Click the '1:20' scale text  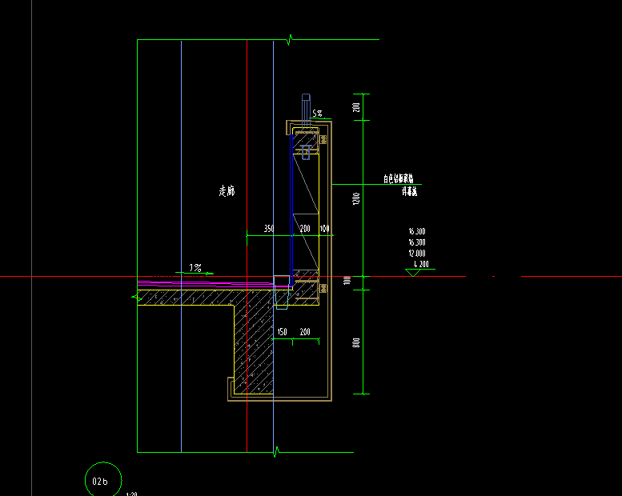coord(132,494)
